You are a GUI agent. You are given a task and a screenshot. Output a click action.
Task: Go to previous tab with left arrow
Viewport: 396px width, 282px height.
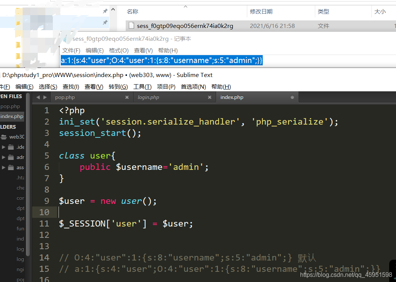pyautogui.click(x=38, y=97)
